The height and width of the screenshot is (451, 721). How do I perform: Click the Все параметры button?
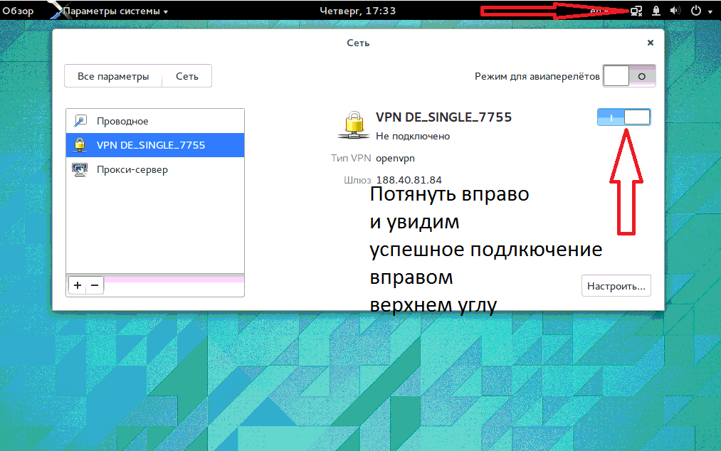[113, 76]
